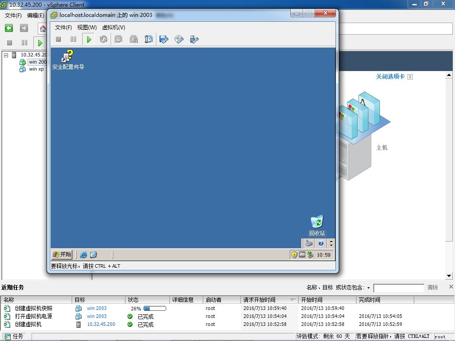Open 虚拟机(V) menu in console window

(113, 27)
